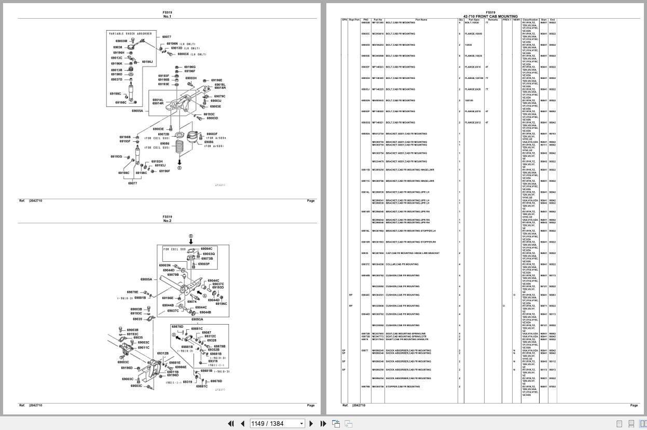The width and height of the screenshot is (647, 430).
Task: Click label 69093A in diagram No.2
Action: click(x=197, y=319)
